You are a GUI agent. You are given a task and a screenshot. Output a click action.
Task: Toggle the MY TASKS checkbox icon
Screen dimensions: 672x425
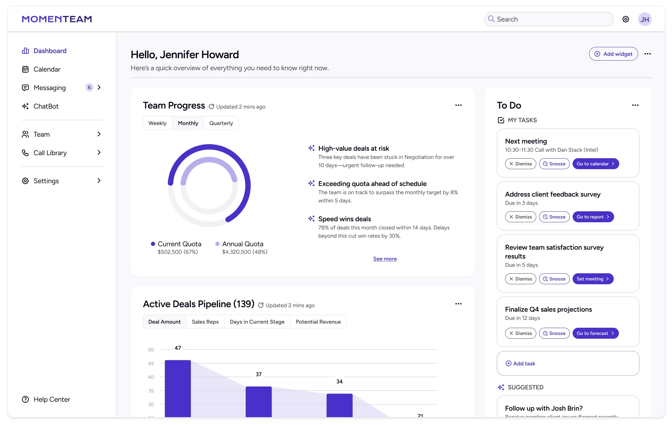tap(501, 120)
